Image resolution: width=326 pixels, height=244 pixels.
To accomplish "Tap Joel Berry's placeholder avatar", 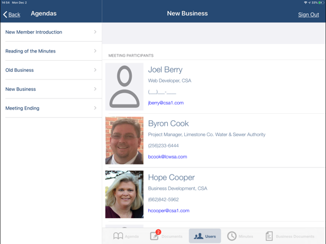I will point(125,87).
